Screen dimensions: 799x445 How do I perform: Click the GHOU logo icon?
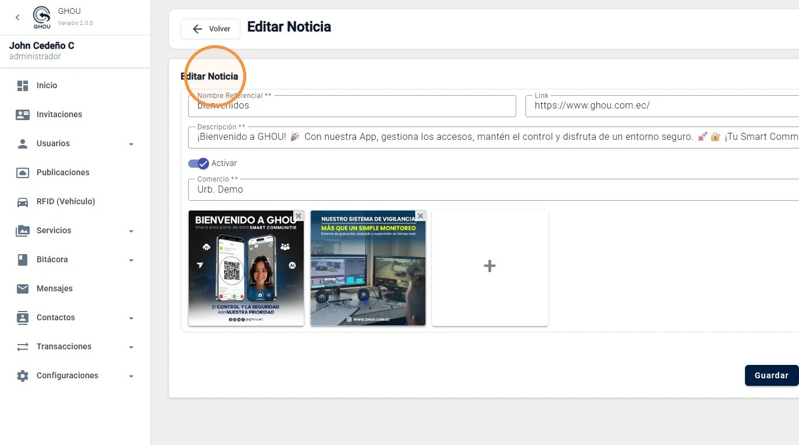pos(42,17)
